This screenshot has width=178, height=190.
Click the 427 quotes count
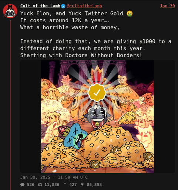pos(73,184)
